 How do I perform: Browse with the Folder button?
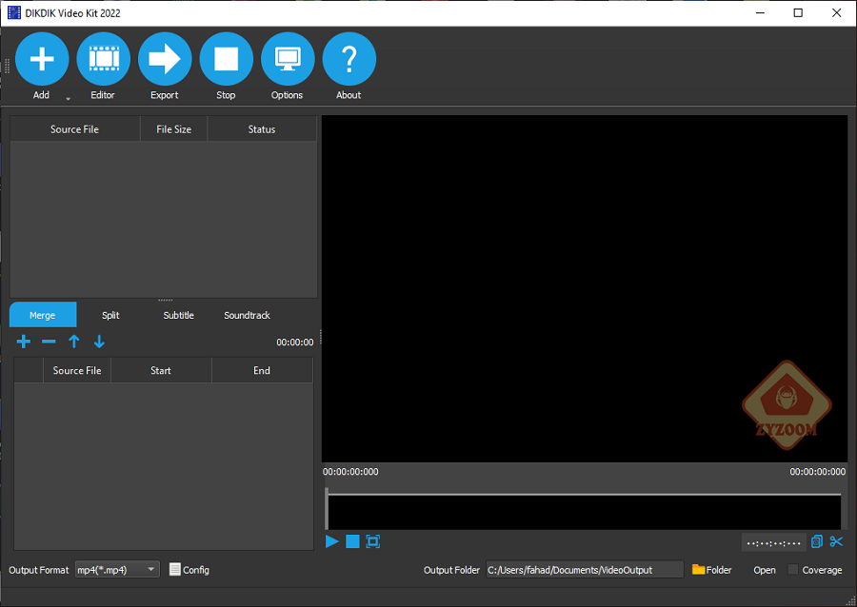(711, 570)
